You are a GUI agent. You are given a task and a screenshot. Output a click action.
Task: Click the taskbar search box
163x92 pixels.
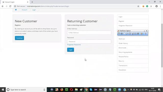[26, 90]
